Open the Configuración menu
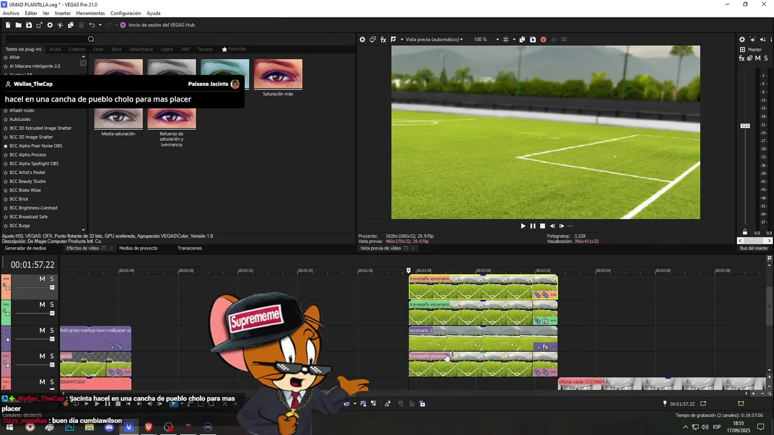Image resolution: width=774 pixels, height=435 pixels. (x=126, y=13)
